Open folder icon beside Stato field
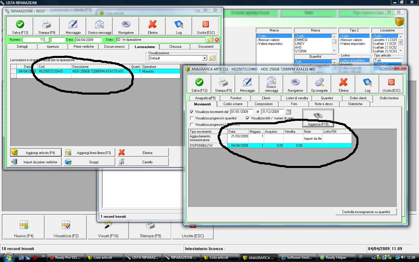The width and height of the screenshot is (419, 262). point(210,40)
